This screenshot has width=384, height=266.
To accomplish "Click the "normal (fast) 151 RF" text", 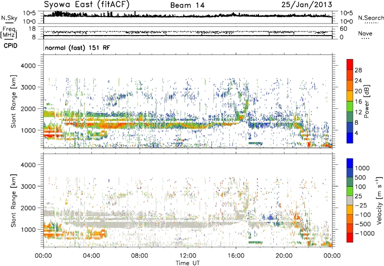I will coord(77,48).
